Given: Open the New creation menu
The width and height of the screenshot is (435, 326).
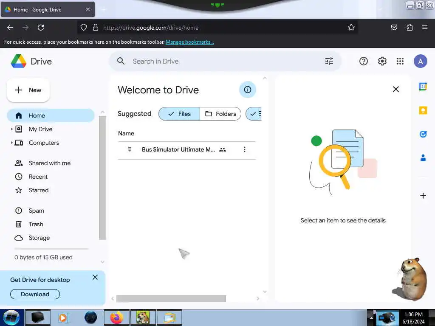Looking at the screenshot, I should [28, 90].
